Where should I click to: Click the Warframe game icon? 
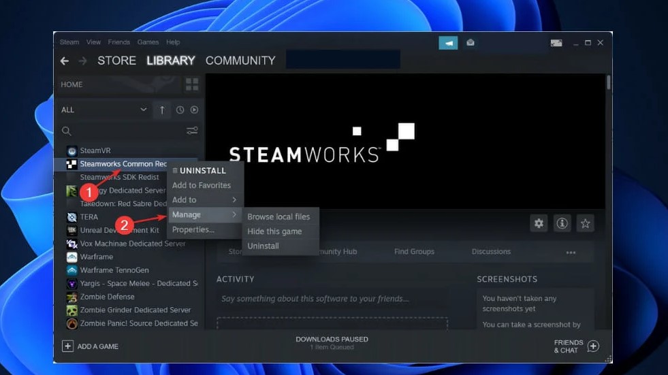pyautogui.click(x=71, y=257)
